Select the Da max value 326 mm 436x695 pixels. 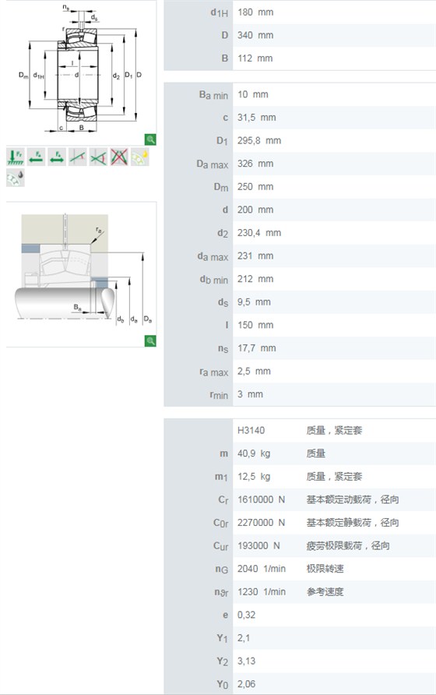255,164
